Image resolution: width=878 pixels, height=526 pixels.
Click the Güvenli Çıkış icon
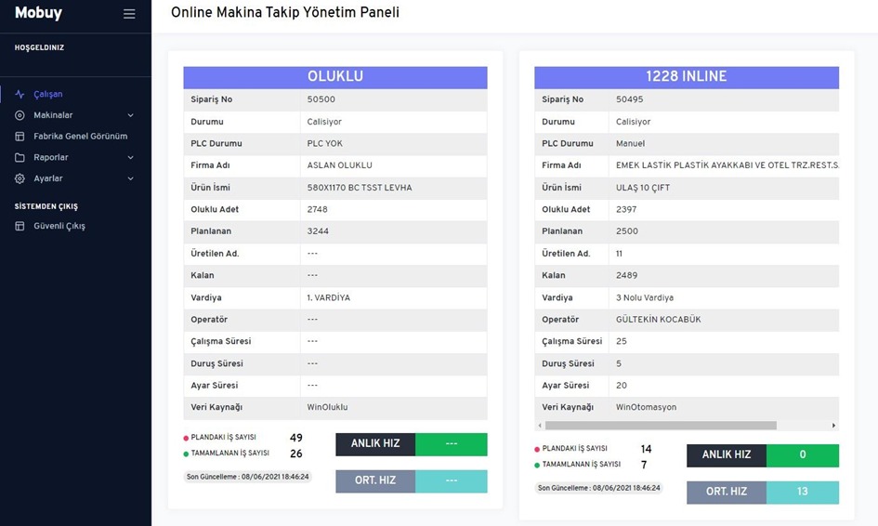(20, 227)
